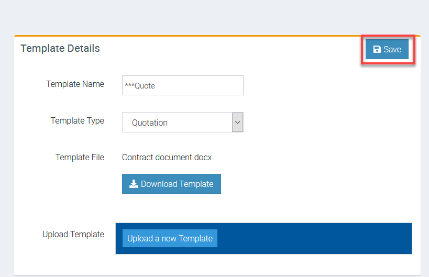
Task: Select the Quotation combo box
Action: [177, 123]
